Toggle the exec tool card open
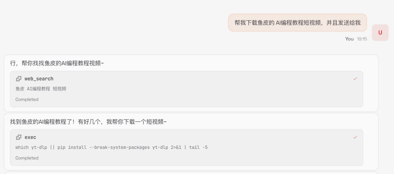 tap(186, 148)
